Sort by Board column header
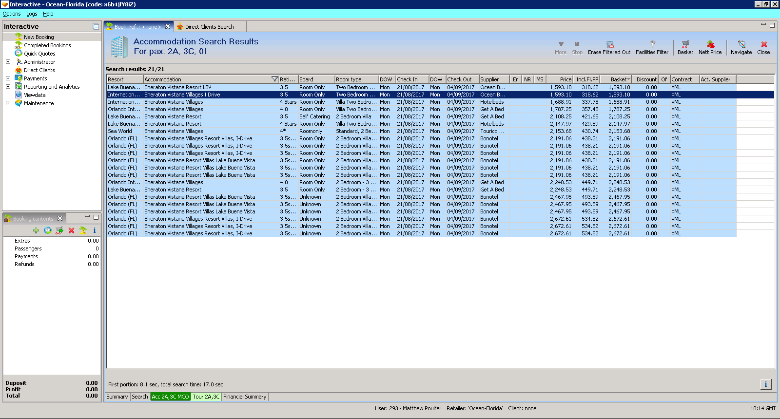The width and height of the screenshot is (780, 419). [x=316, y=79]
